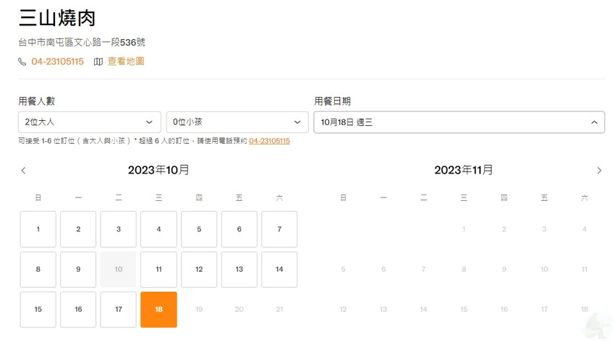Click the map icon next to 查看地圖
Screen dimensions: 615x342
click(x=98, y=62)
